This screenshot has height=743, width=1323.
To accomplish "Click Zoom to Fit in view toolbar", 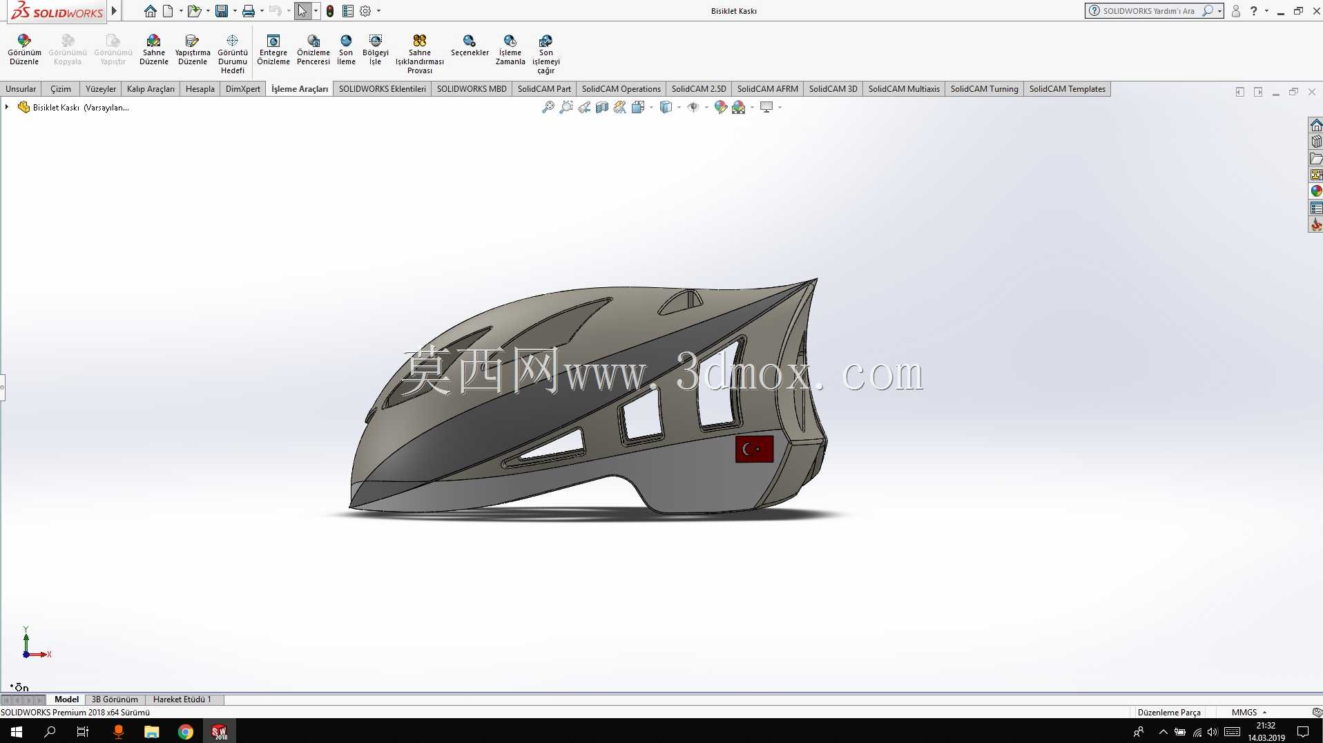I will (x=548, y=107).
